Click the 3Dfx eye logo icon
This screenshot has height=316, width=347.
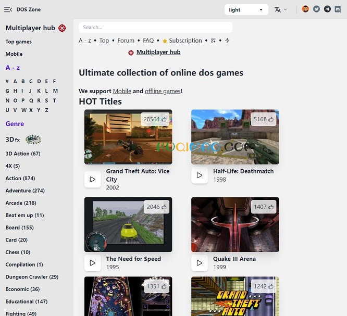pyautogui.click(x=33, y=140)
